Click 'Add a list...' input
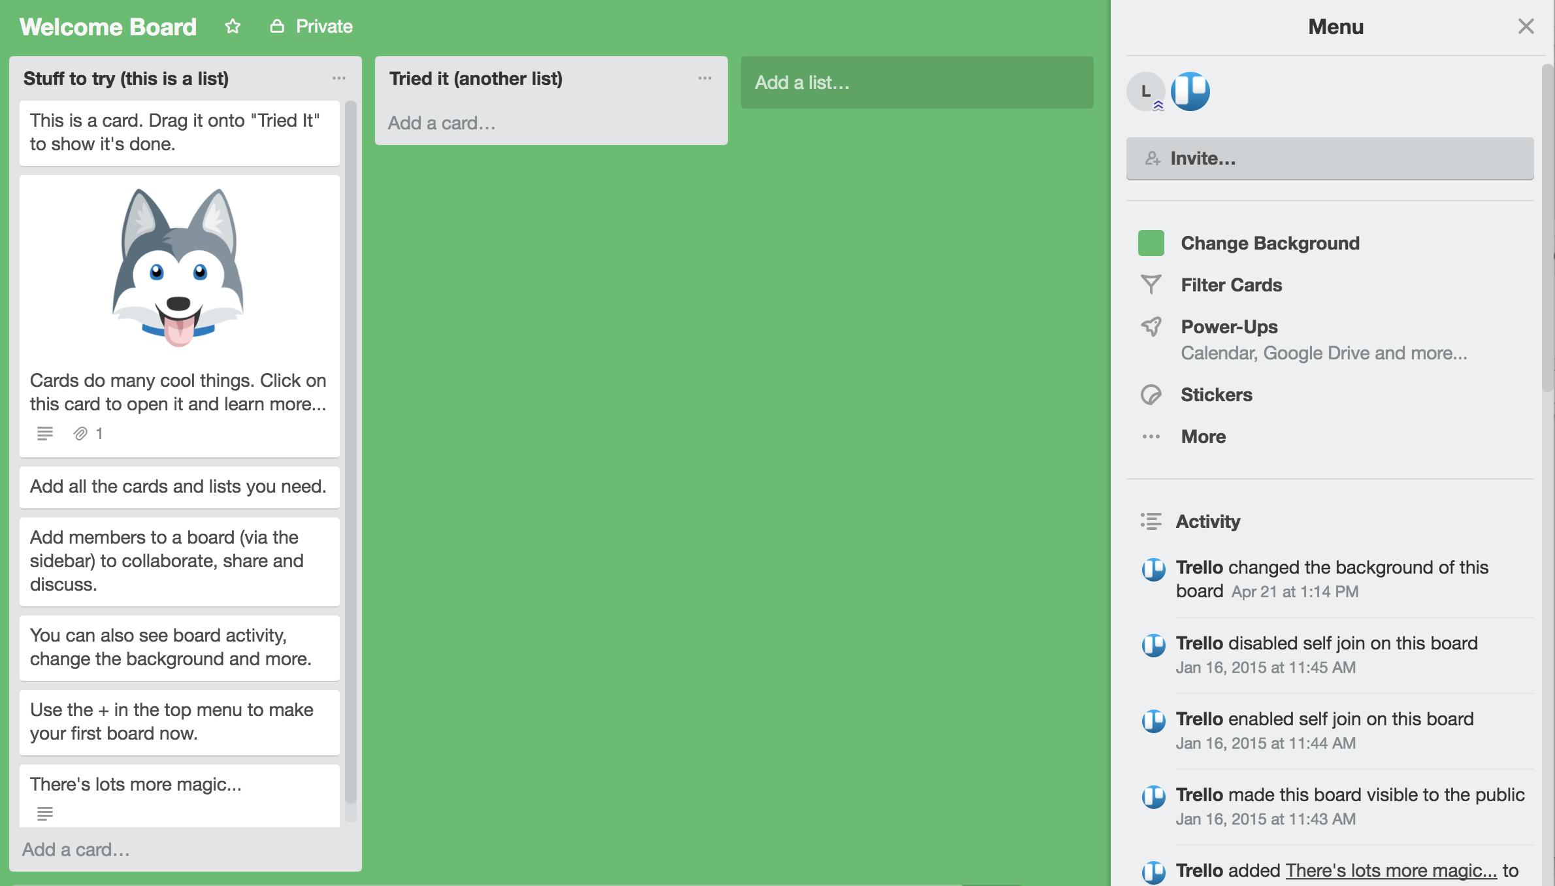The image size is (1555, 886). click(x=916, y=82)
